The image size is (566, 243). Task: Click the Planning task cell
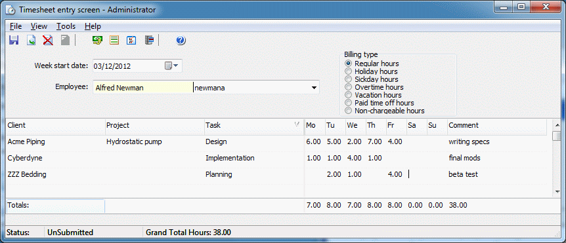click(253, 175)
